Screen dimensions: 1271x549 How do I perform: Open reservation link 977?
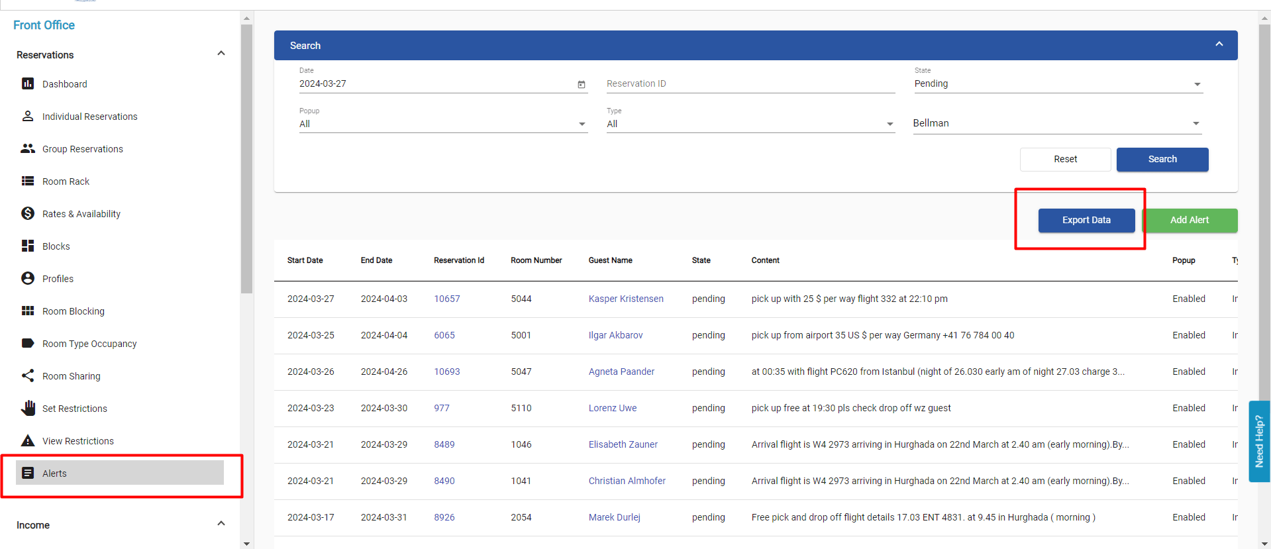[442, 408]
